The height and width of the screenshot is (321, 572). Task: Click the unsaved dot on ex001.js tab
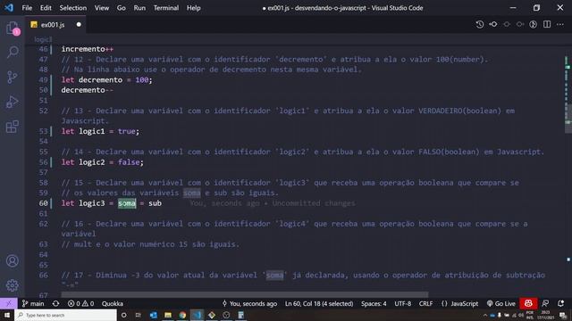[79, 24]
